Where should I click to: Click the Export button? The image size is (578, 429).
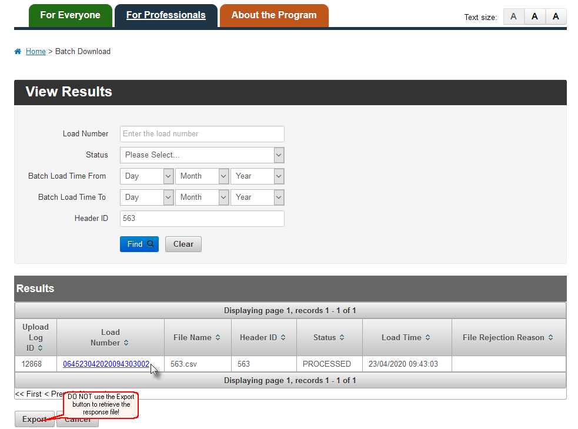tap(34, 419)
